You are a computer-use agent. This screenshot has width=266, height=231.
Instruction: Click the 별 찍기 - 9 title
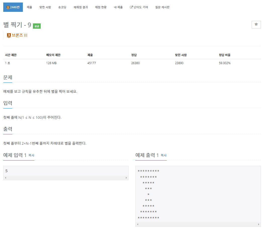point(17,25)
